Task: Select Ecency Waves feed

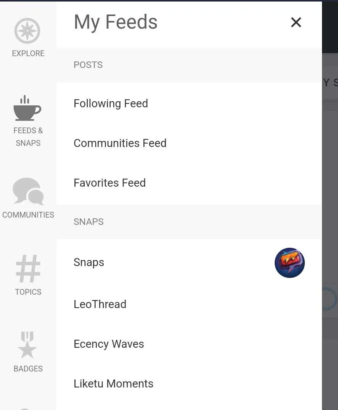Action: click(189, 344)
